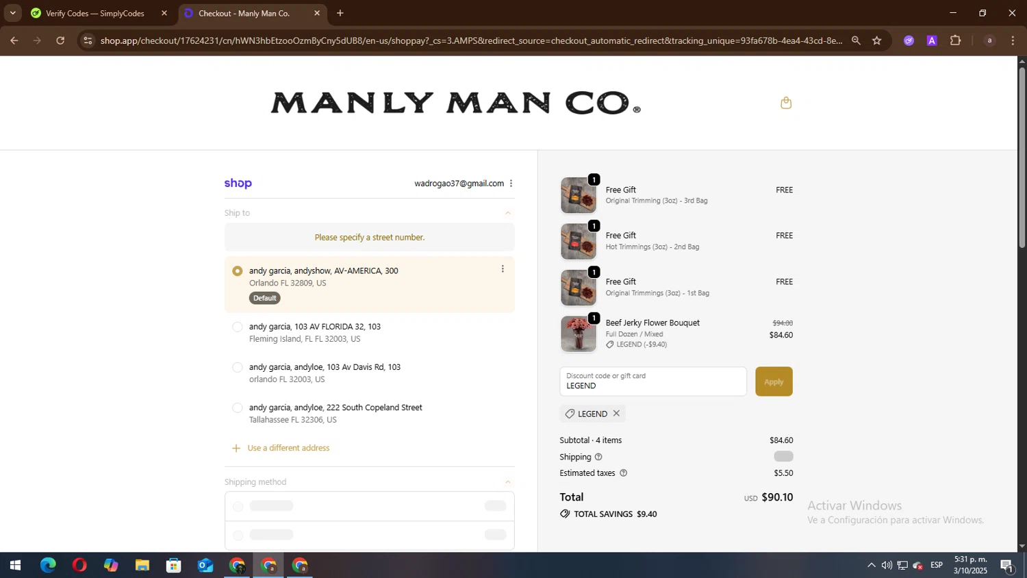Click the wadrogao37@gmail.com email text
The image size is (1027, 578).
click(x=459, y=184)
